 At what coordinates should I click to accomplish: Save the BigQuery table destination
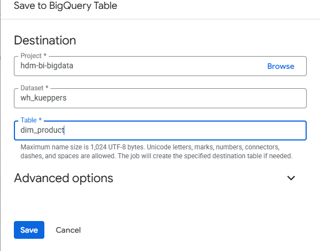[29, 230]
